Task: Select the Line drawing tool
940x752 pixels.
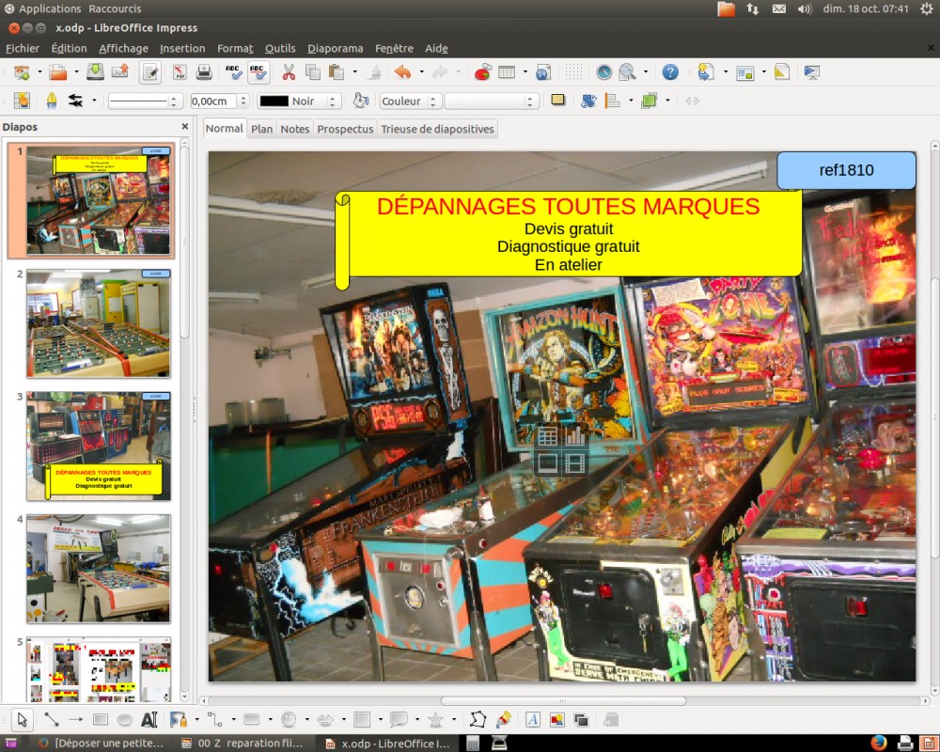Action: click(x=52, y=719)
